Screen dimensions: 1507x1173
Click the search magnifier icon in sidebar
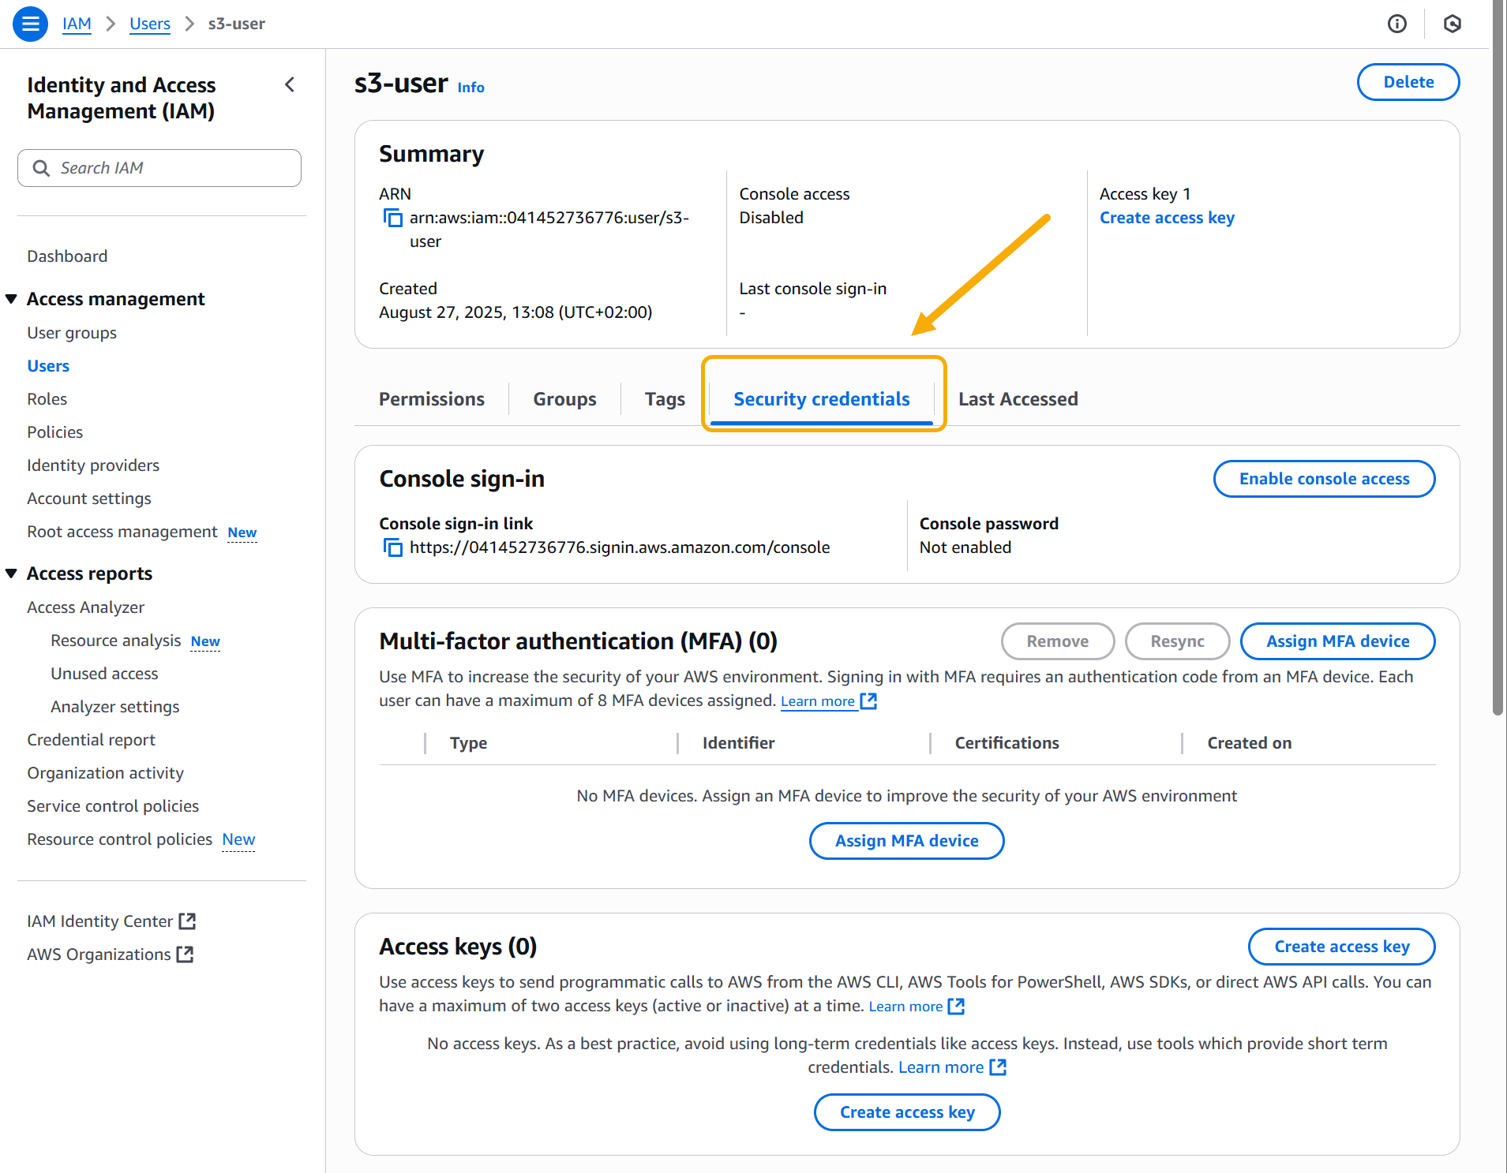[x=41, y=168]
